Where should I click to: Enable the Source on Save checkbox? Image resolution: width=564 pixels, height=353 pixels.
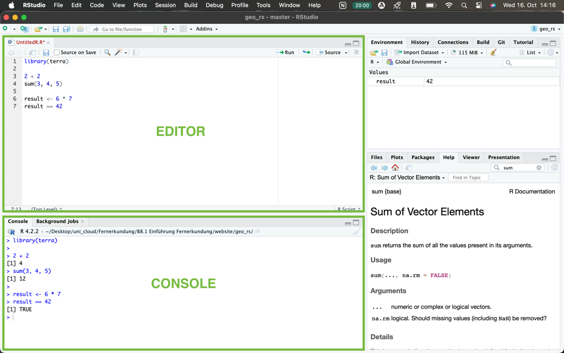pos(57,52)
